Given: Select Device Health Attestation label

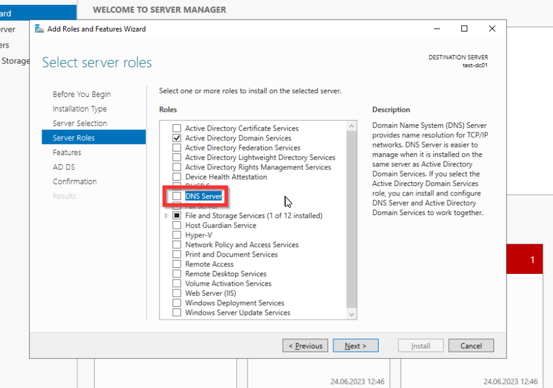Looking at the screenshot, I should [x=226, y=176].
